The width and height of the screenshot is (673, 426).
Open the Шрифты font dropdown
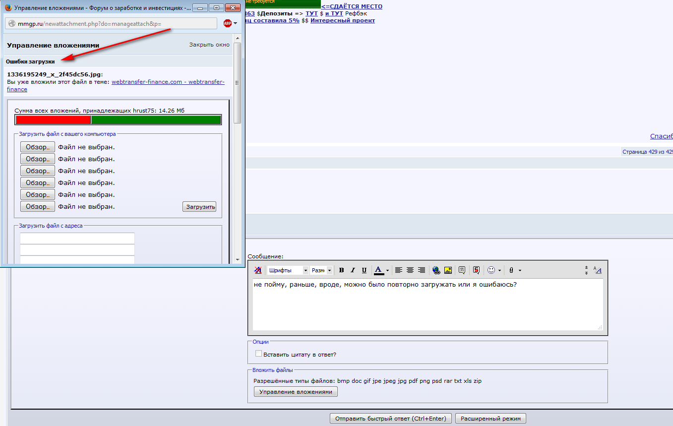(x=287, y=270)
